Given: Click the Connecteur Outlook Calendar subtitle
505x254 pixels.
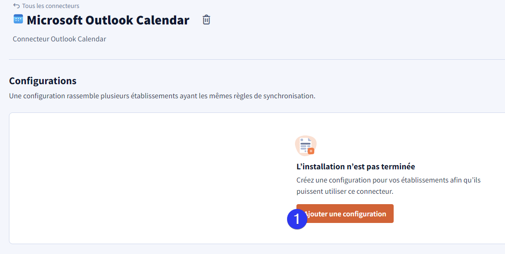Looking at the screenshot, I should click(59, 39).
